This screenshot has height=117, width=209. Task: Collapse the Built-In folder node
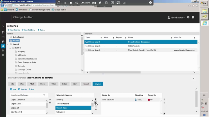[x=10, y=48]
